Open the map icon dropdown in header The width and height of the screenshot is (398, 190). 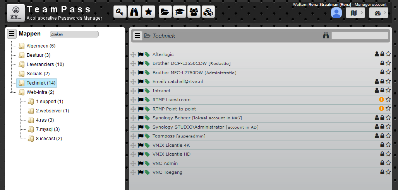(355, 13)
